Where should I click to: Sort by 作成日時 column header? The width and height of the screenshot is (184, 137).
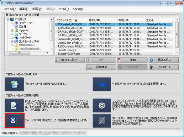click(x=130, y=20)
